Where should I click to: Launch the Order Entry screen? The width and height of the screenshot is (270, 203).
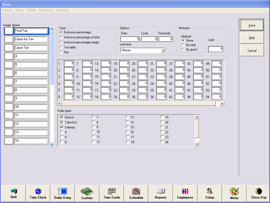pos(62,194)
